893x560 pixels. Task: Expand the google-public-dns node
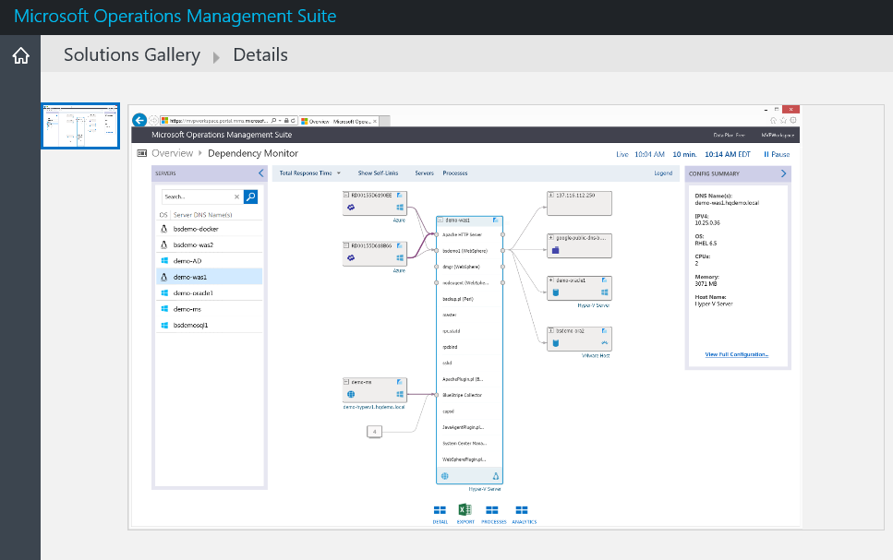point(550,237)
